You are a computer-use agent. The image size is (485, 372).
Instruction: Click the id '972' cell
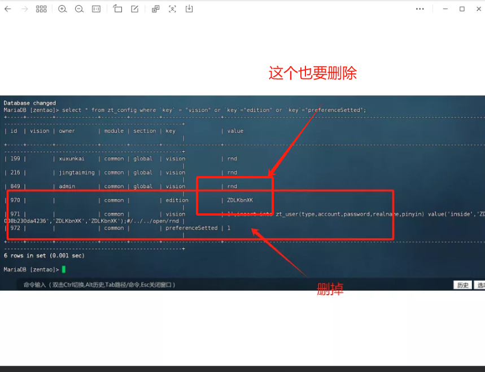tap(15, 228)
